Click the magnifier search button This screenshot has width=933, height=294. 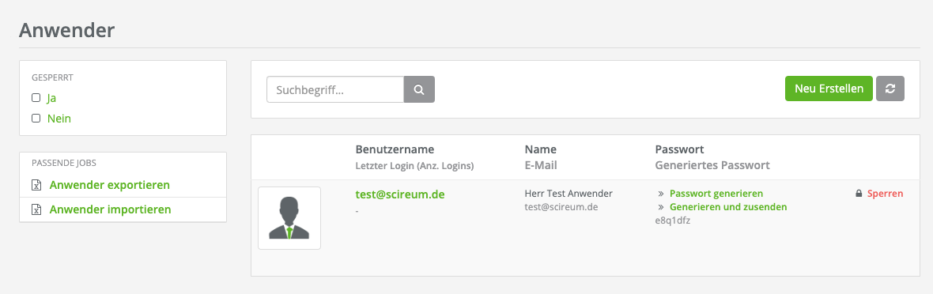(x=420, y=89)
